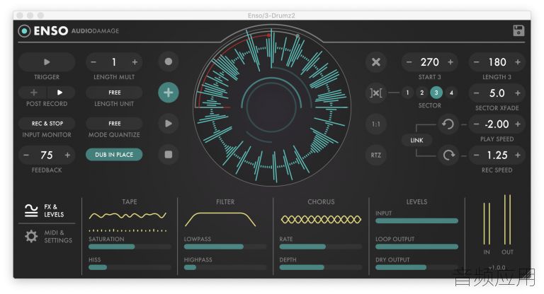This screenshot has width=544, height=294.
Task: Click the Chorus waveform display
Action: point(321,219)
